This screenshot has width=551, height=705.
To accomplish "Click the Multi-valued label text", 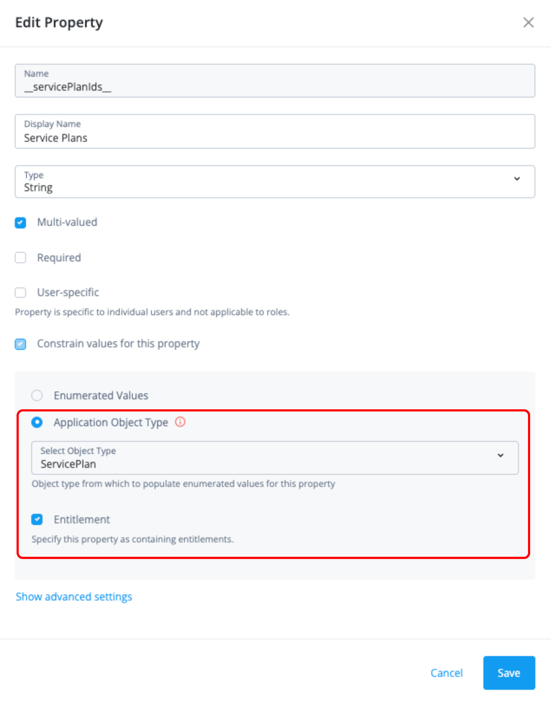I will coord(67,222).
